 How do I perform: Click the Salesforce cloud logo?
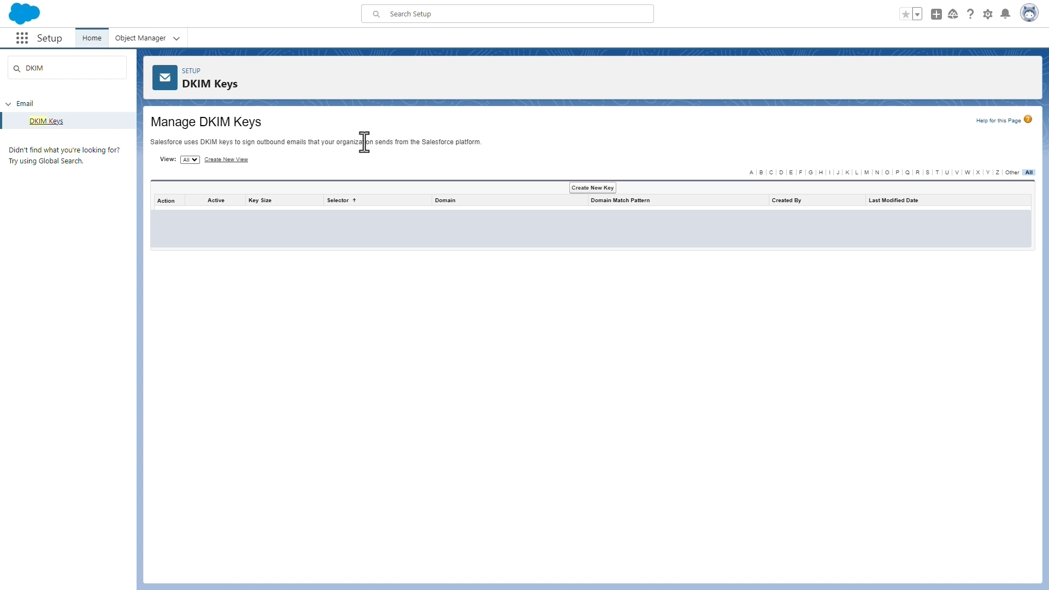pos(24,14)
